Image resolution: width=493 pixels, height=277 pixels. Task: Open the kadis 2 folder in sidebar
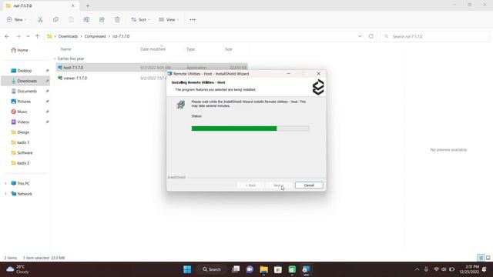pyautogui.click(x=21, y=163)
